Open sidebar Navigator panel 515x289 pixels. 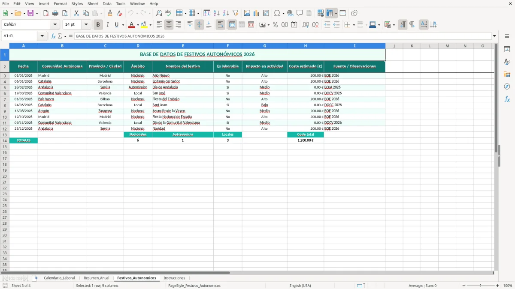[x=507, y=86]
